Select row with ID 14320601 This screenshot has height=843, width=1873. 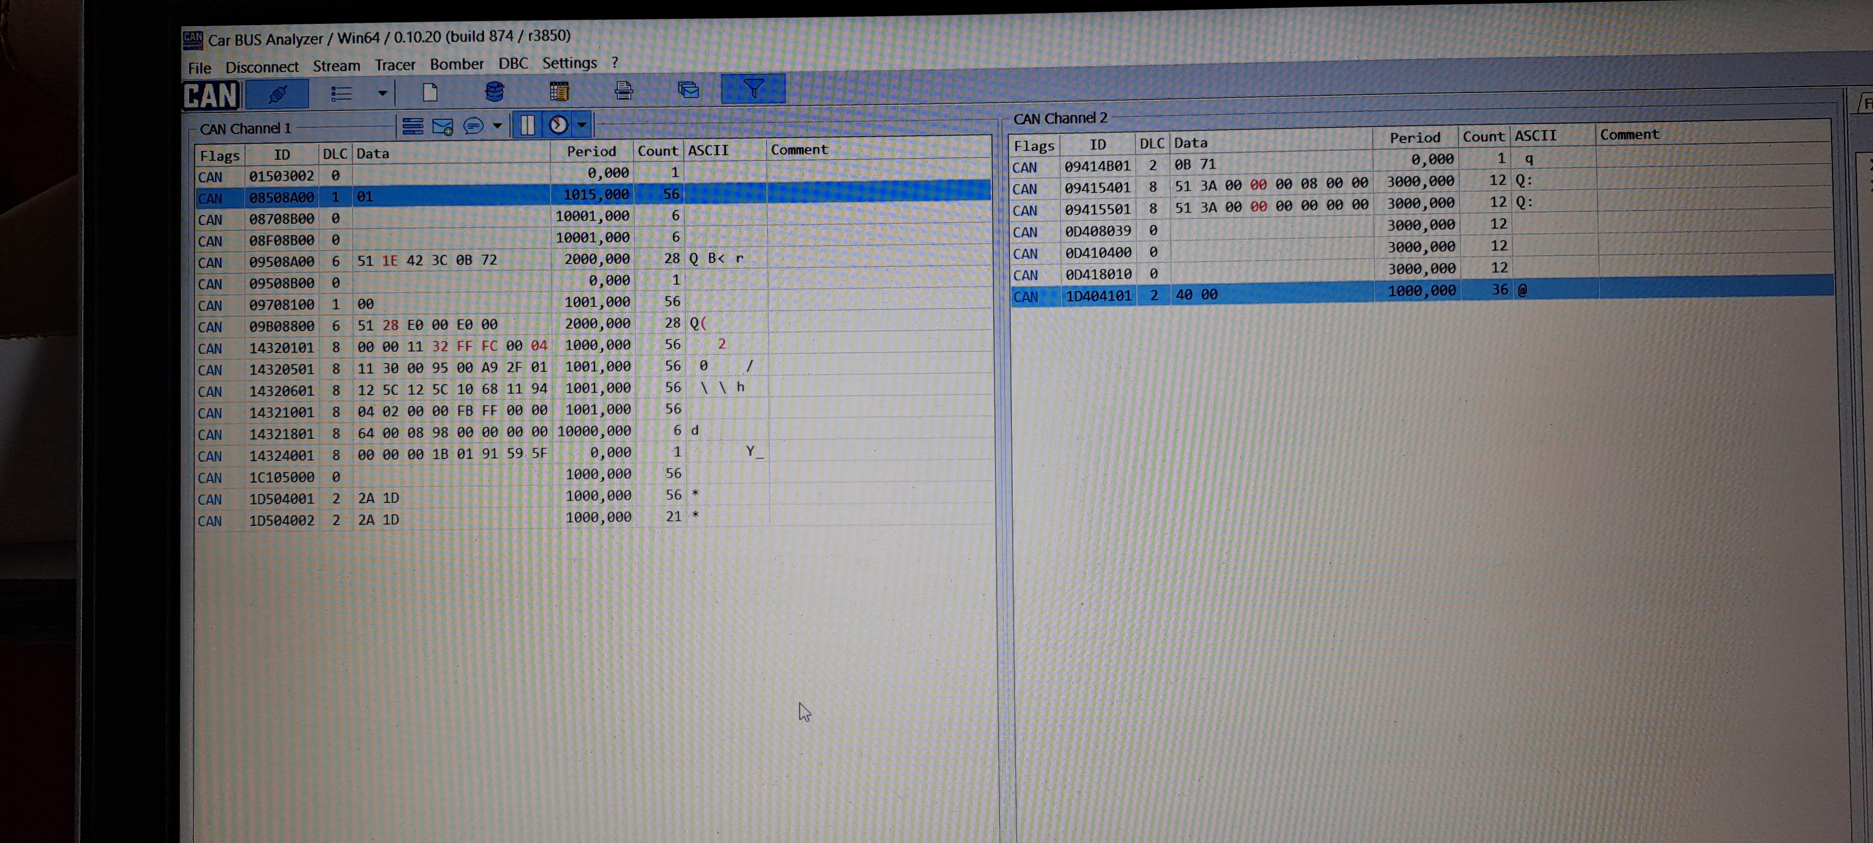[281, 391]
